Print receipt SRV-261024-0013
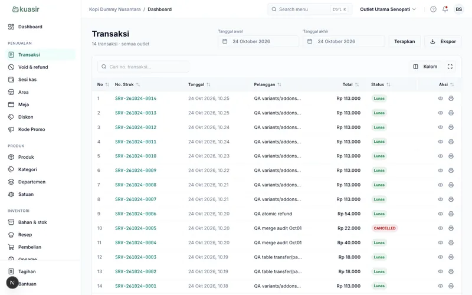This screenshot has height=295, width=472. coord(451,113)
